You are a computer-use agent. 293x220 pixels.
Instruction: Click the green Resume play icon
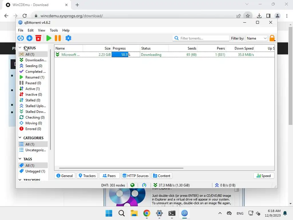[x=49, y=38]
